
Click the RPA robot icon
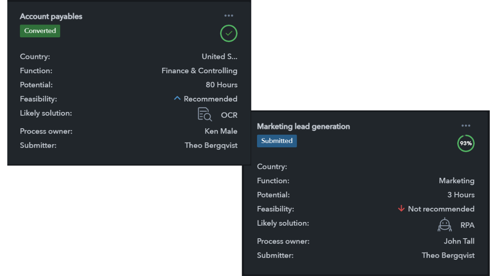click(x=444, y=224)
